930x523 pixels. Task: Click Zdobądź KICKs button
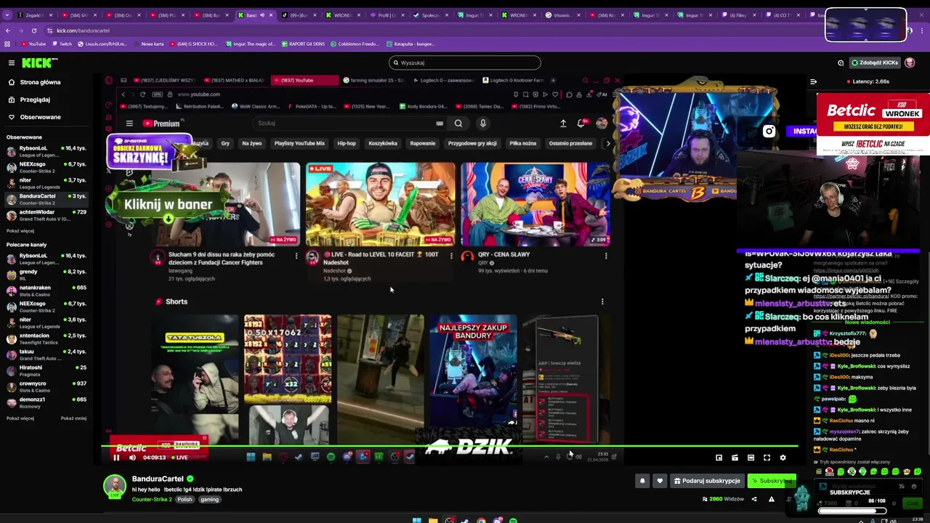pos(874,62)
